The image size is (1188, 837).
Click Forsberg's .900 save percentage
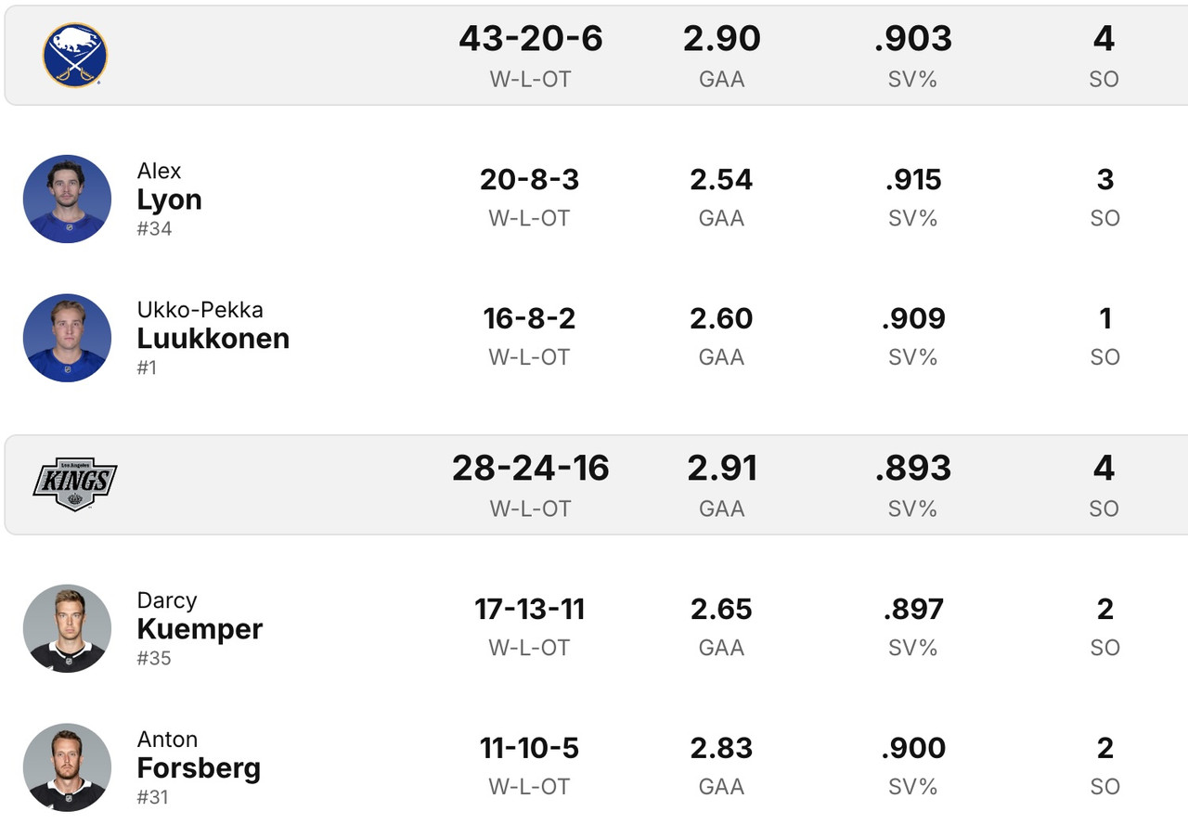(913, 748)
